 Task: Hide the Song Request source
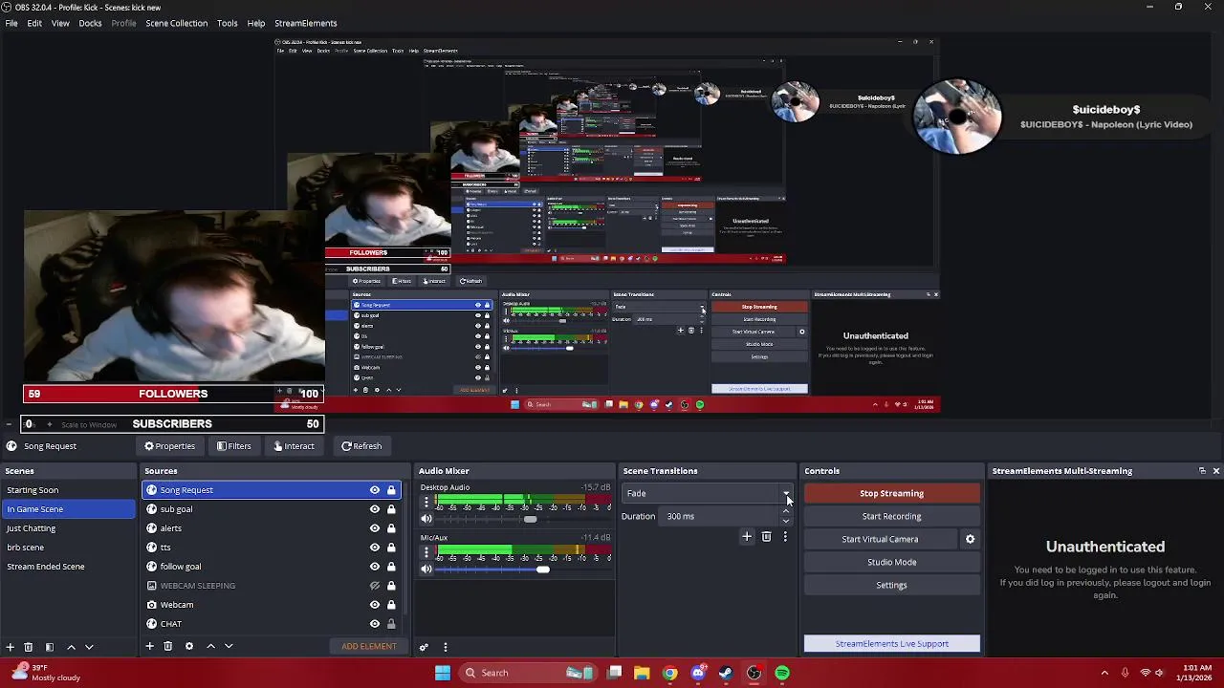(375, 490)
